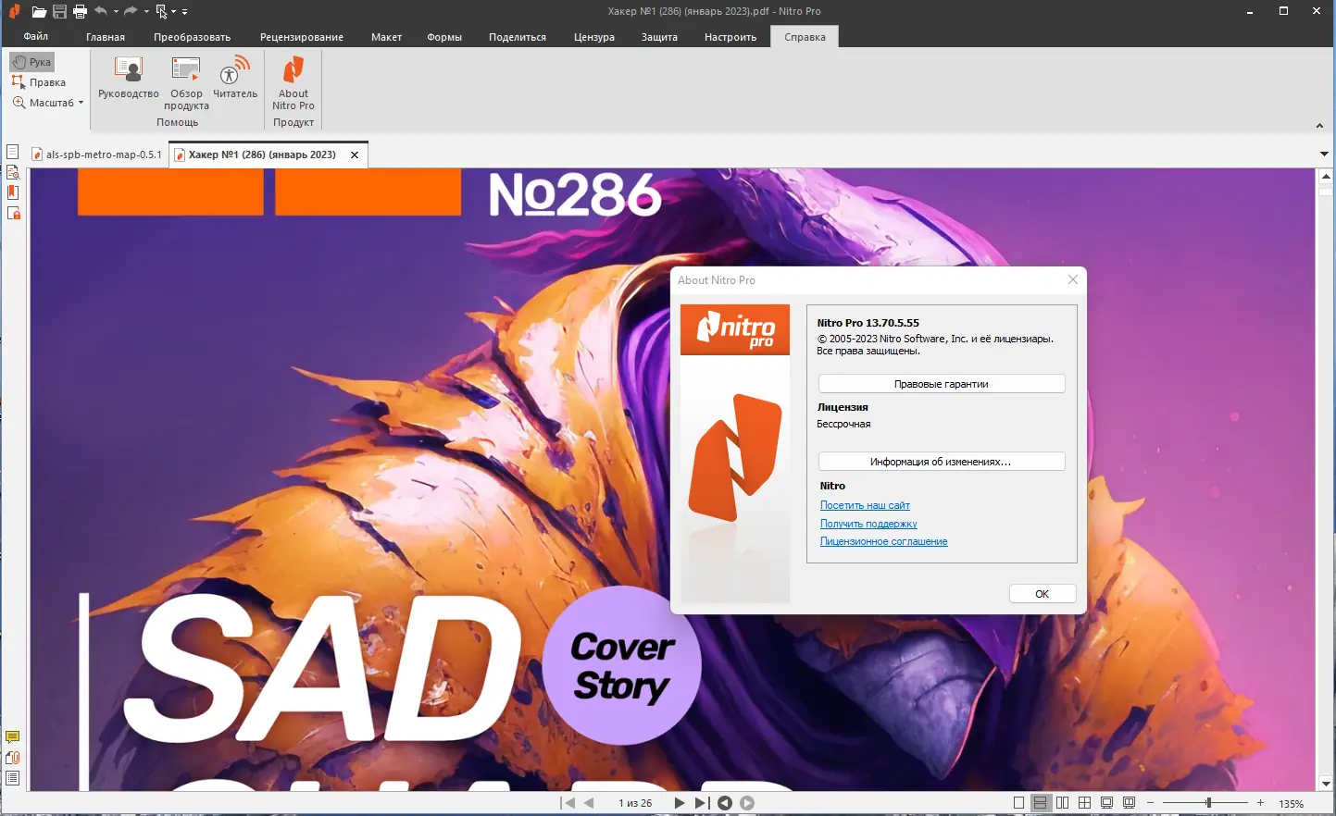1336x816 pixels.
Task: Expand the select tool dropdown arrow
Action: (x=173, y=12)
